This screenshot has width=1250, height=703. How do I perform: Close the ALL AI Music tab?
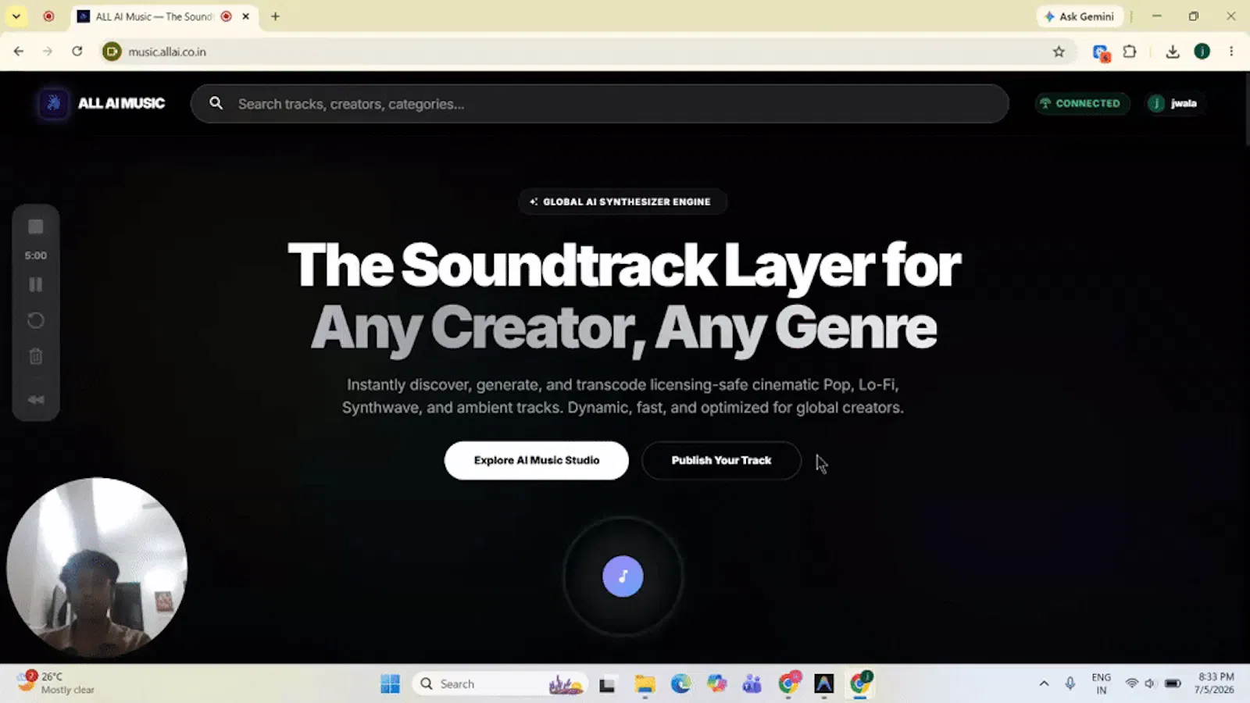click(245, 16)
